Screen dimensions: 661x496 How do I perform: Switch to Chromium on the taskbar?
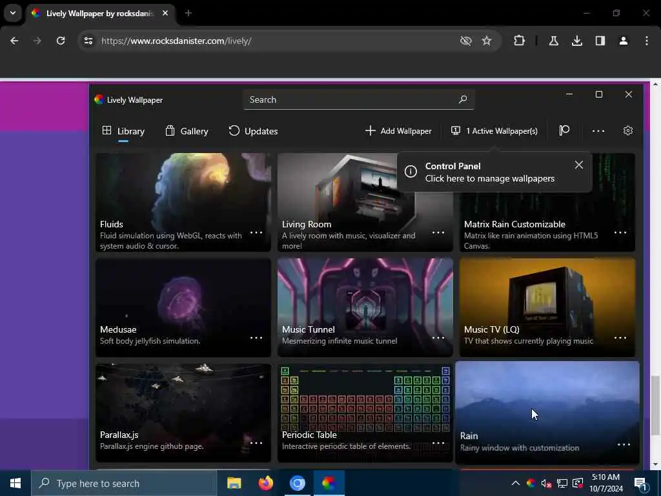297,483
